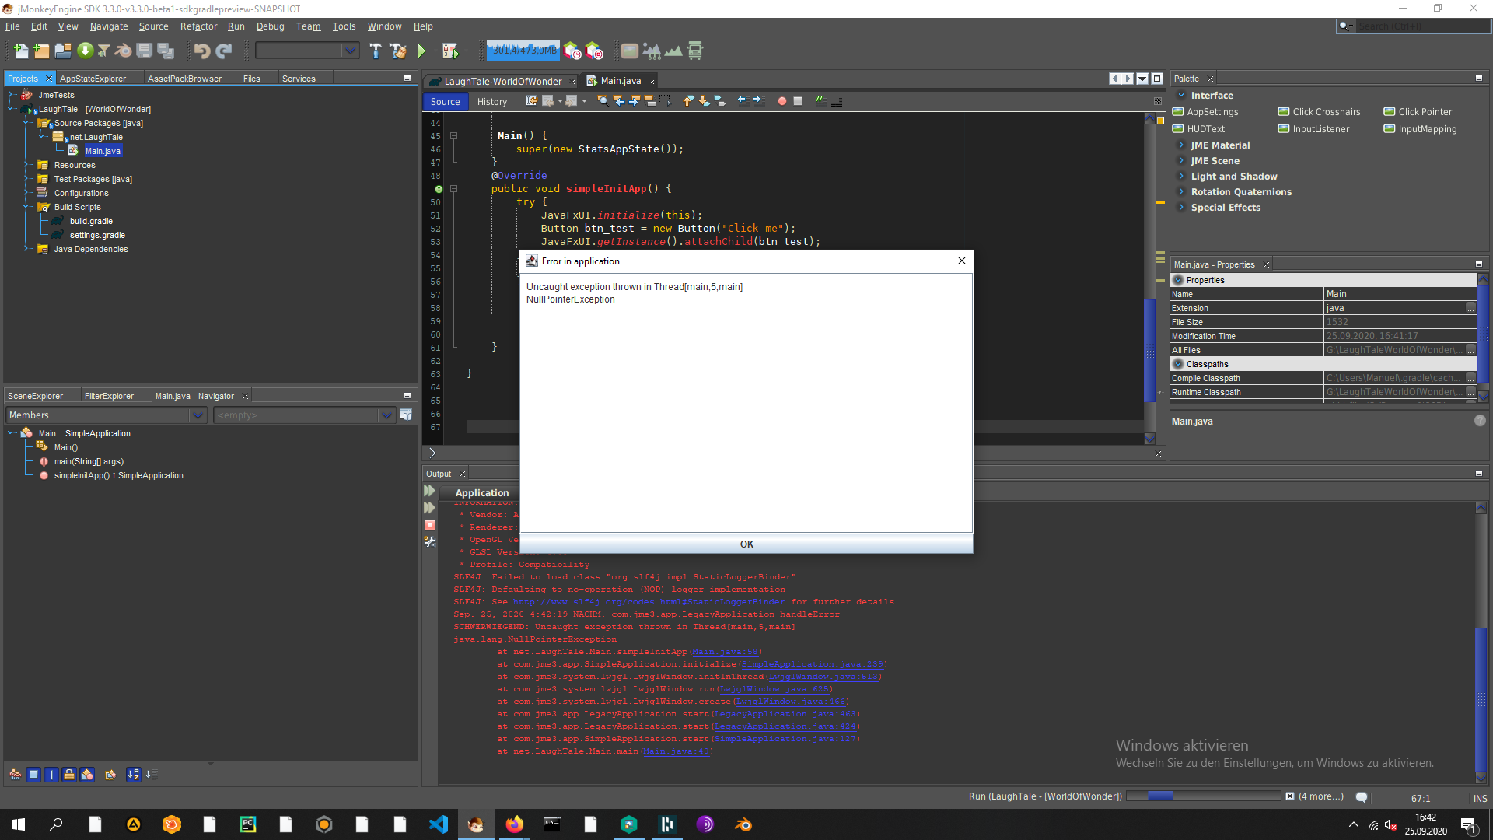Toggle Show Non-Public Members lock icon
1493x840 pixels.
(69, 775)
